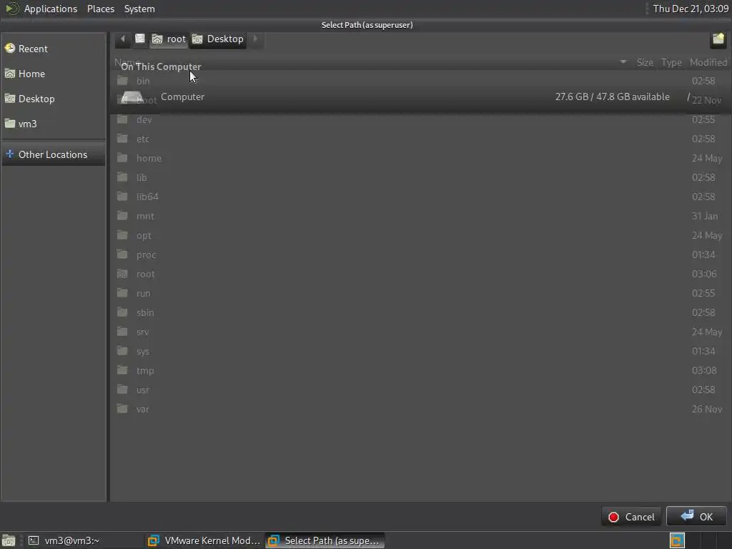Select the sbin folder row
The height and width of the screenshot is (549, 732).
pyautogui.click(x=421, y=313)
